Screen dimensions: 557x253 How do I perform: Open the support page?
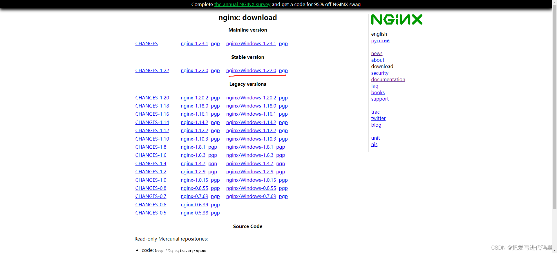(x=380, y=99)
